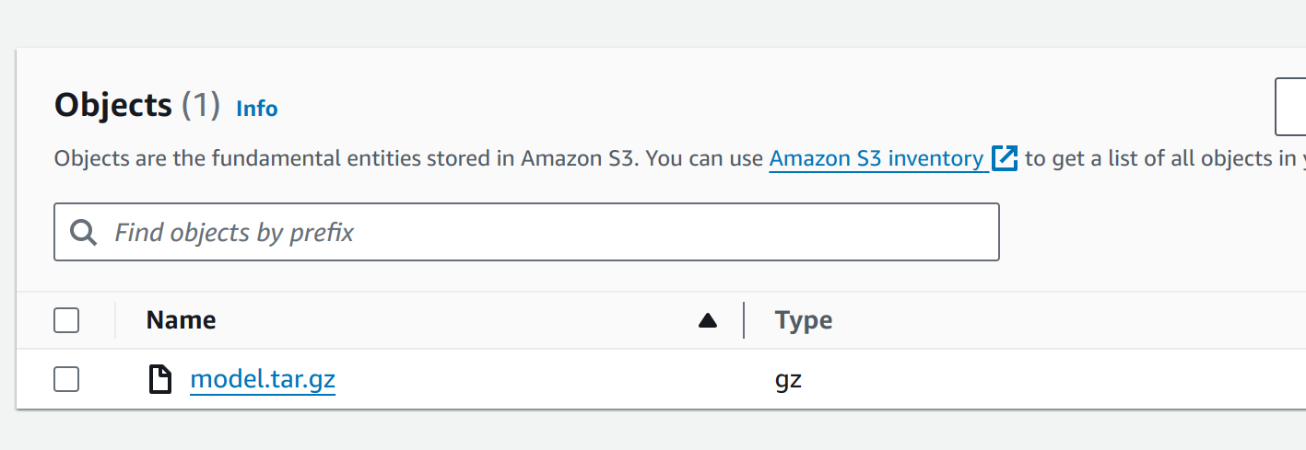Open the model.tar.gz object link
Image resolution: width=1306 pixels, height=450 pixels.
pos(263,379)
